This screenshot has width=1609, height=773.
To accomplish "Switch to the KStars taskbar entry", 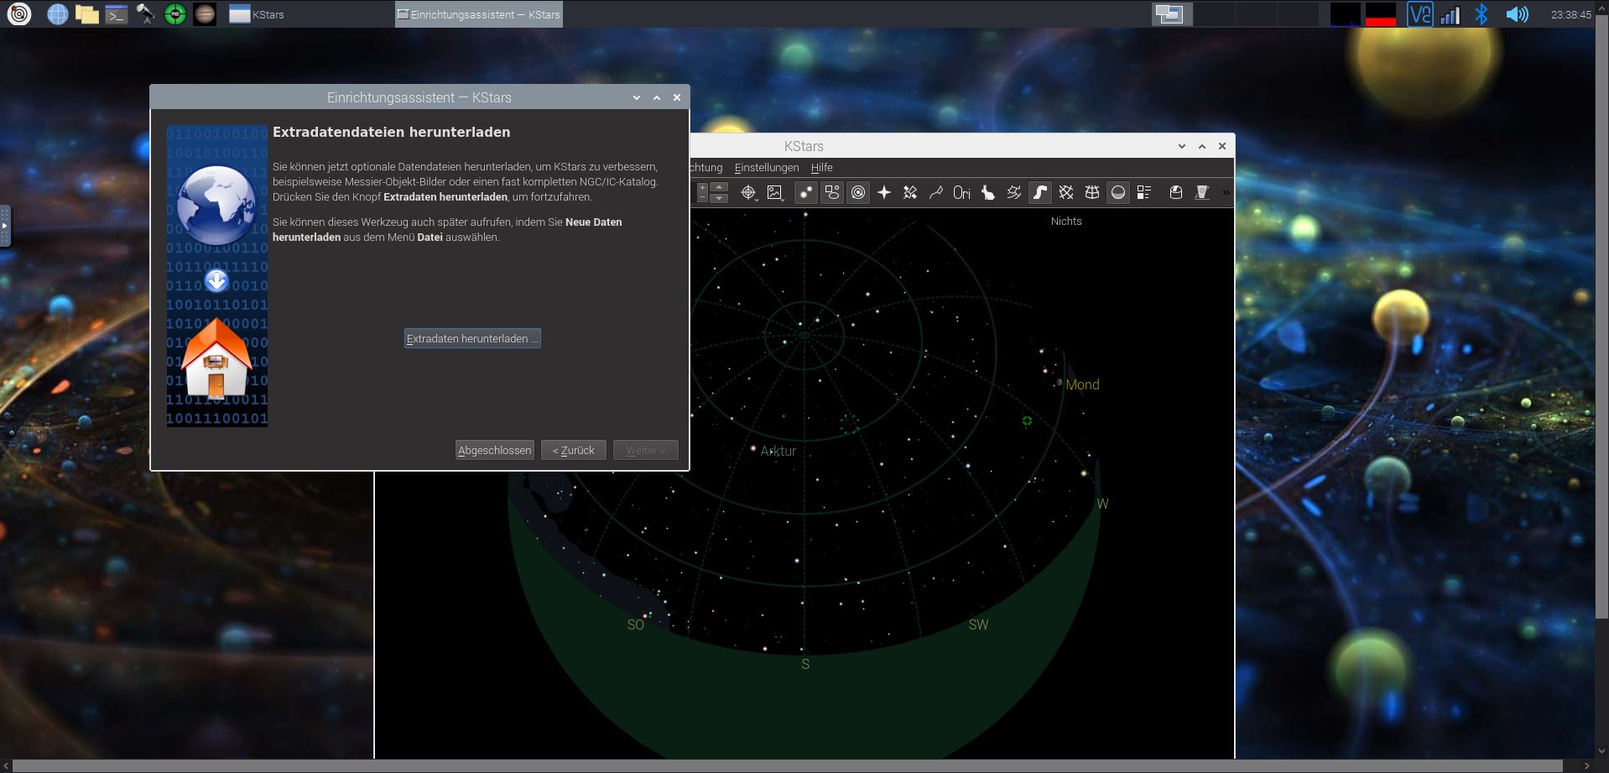I will (x=257, y=14).
